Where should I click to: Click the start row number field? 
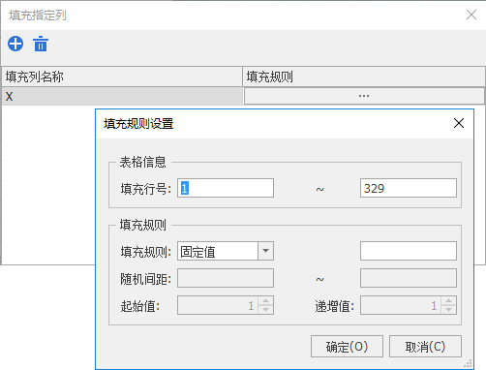[226, 188]
